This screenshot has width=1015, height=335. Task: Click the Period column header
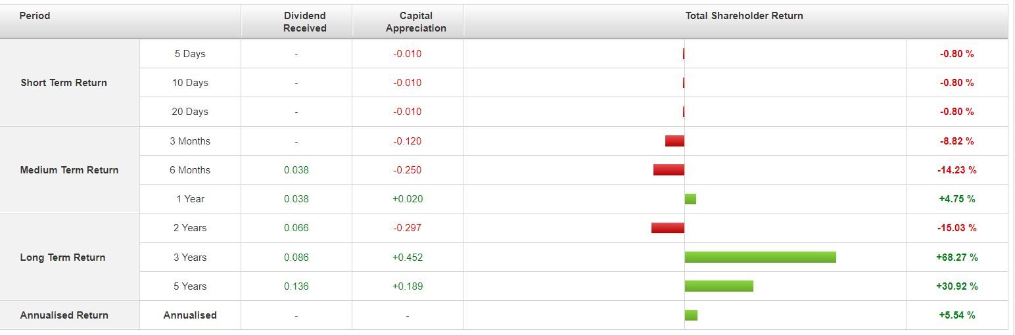coord(35,16)
